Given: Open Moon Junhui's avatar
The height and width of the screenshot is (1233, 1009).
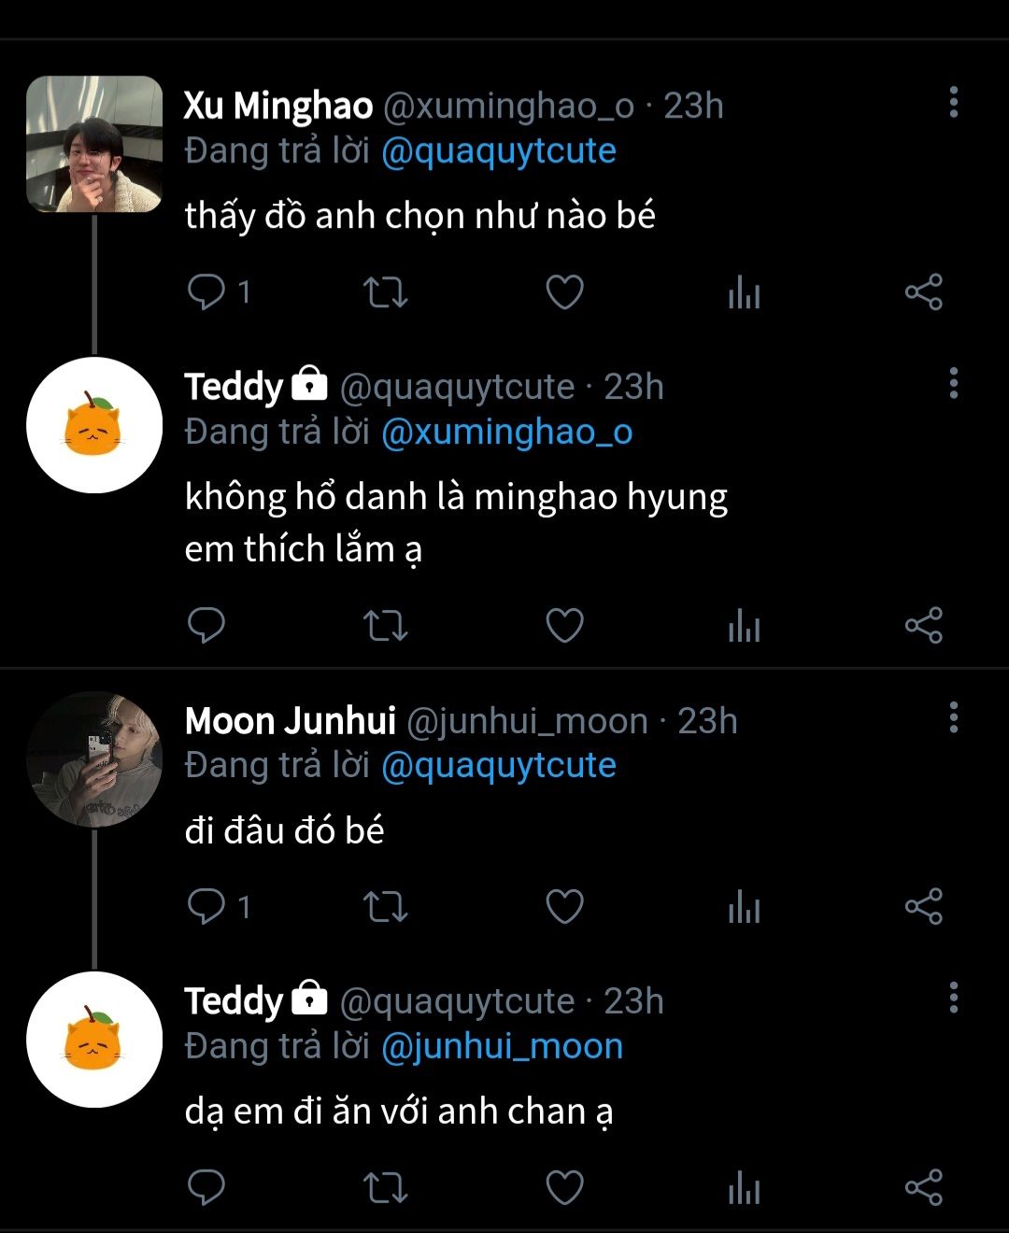Looking at the screenshot, I should [x=94, y=758].
